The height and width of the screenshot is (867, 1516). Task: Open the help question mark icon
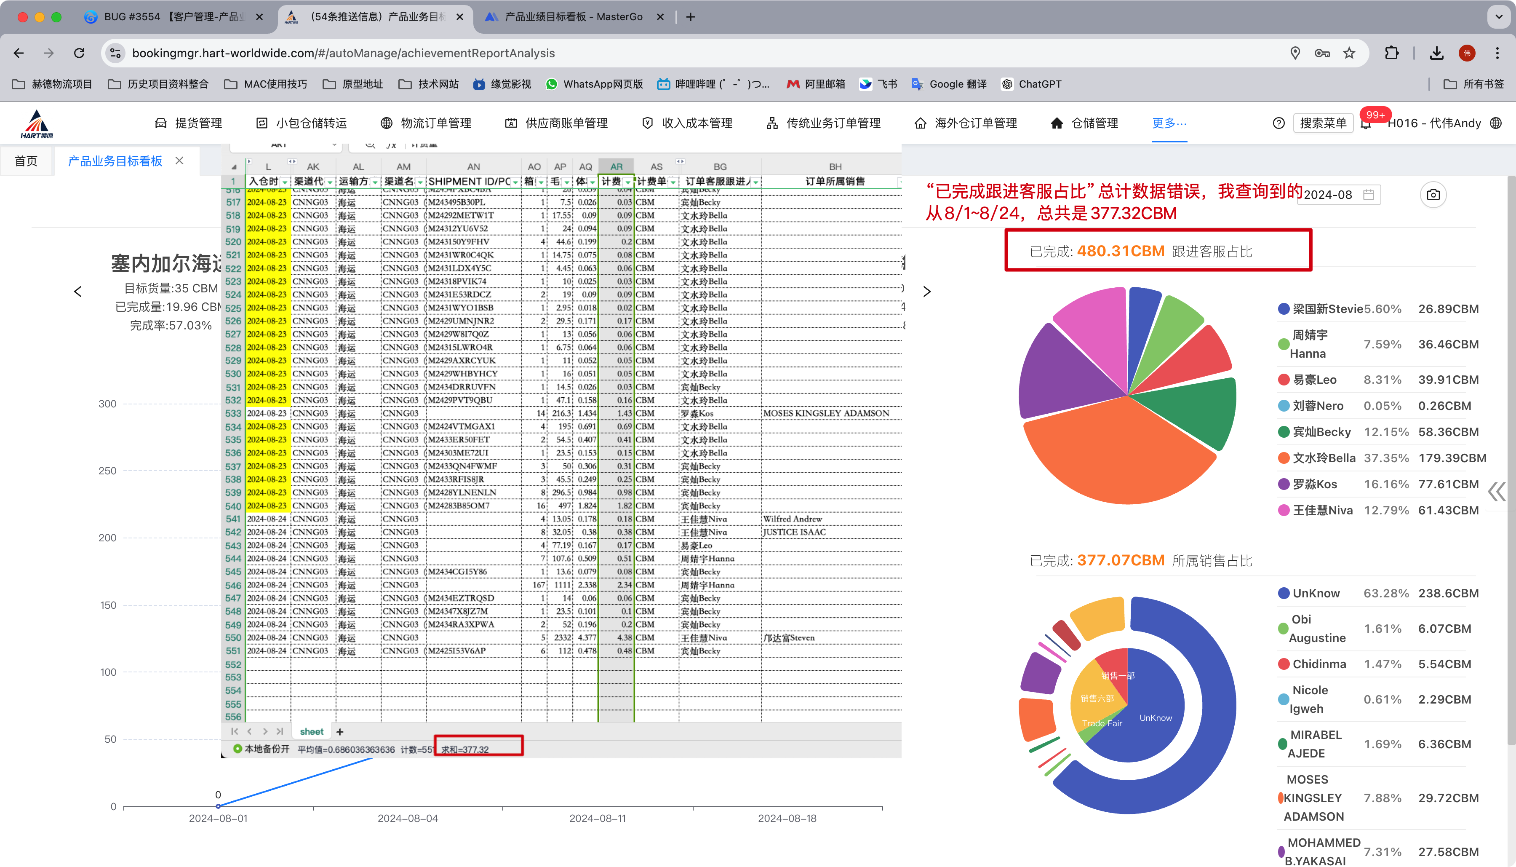[1278, 123]
